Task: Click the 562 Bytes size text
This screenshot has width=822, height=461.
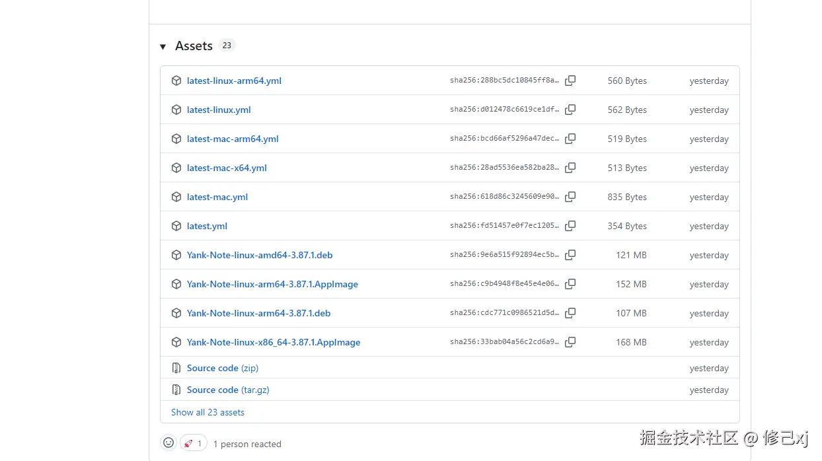Action: (x=627, y=110)
